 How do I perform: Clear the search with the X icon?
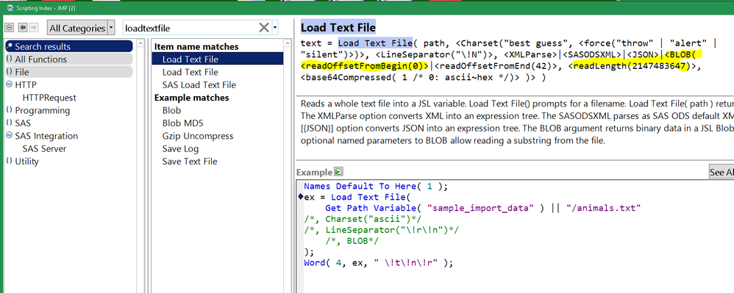point(264,28)
